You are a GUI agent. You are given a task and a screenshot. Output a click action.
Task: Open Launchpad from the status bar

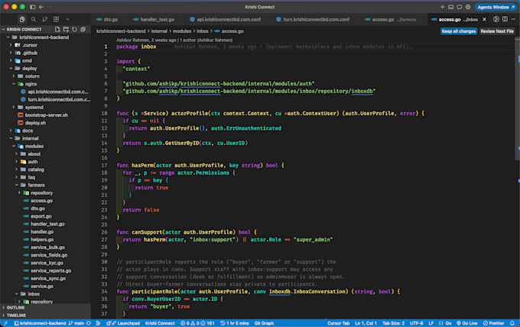[x=123, y=323]
